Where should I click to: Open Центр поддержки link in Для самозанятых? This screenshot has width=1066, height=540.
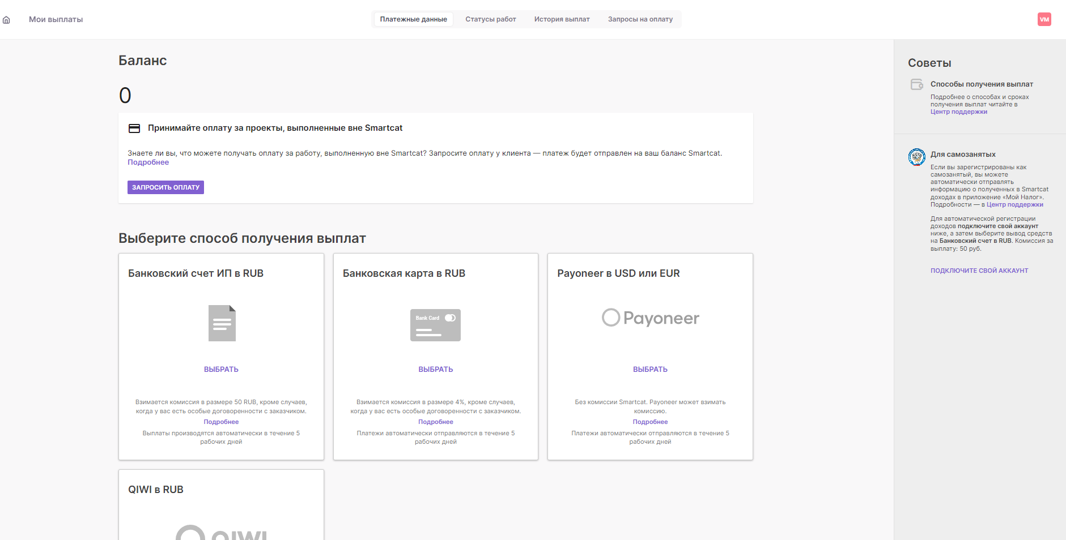pos(1014,205)
